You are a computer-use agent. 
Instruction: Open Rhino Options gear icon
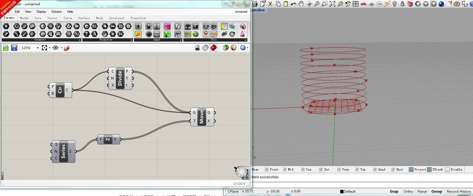[457, 4]
